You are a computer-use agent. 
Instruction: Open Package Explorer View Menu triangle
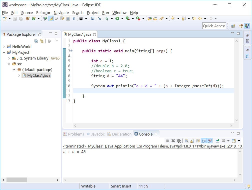point(57,40)
